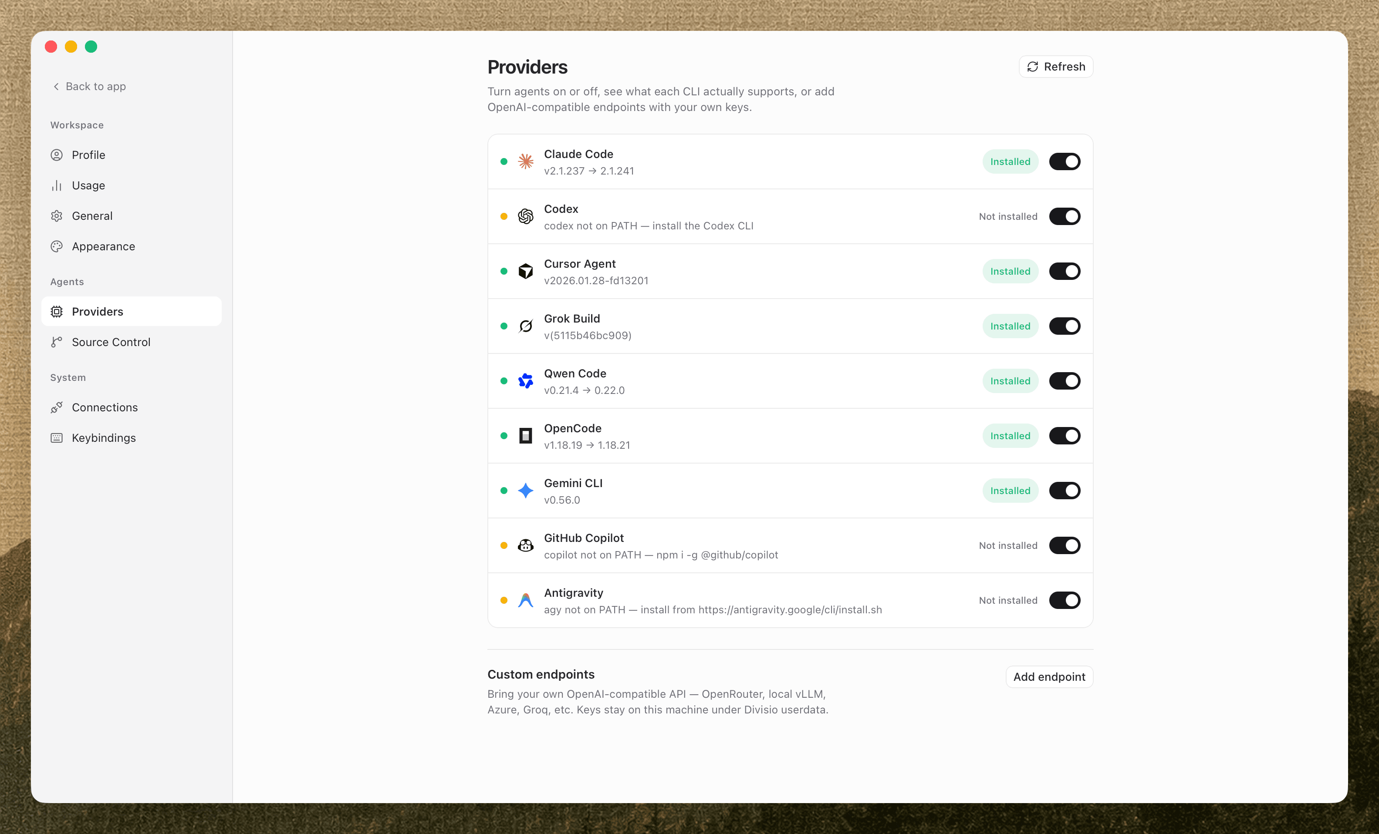Click the GitHub Copilot logo icon
Viewport: 1379px width, 834px height.
click(526, 545)
